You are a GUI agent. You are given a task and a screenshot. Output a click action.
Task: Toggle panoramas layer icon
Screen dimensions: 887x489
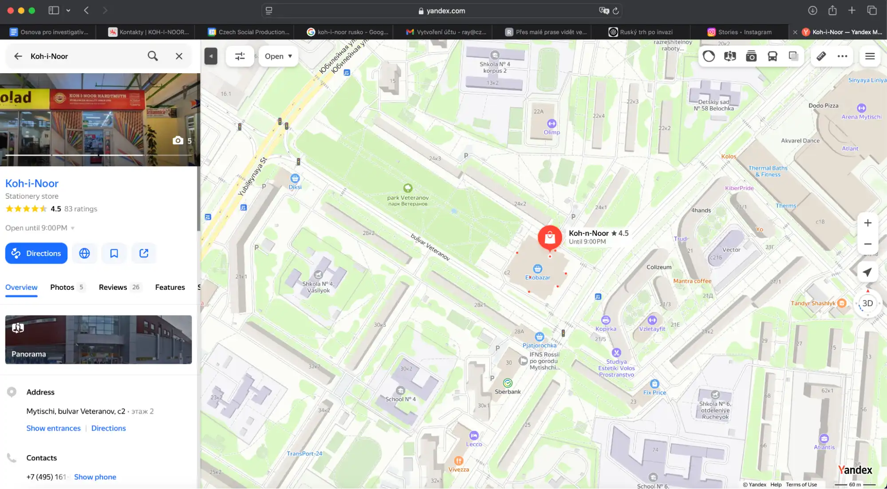(x=730, y=56)
